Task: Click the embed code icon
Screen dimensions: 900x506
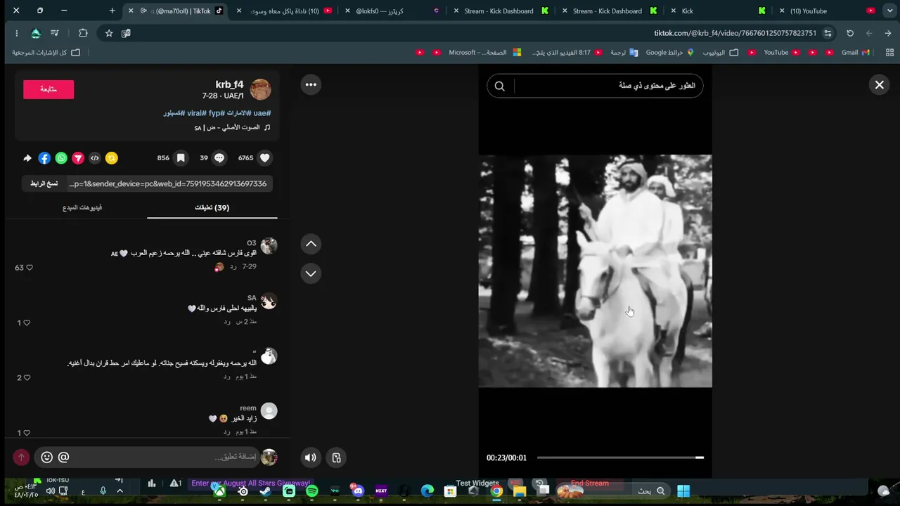Action: click(95, 158)
